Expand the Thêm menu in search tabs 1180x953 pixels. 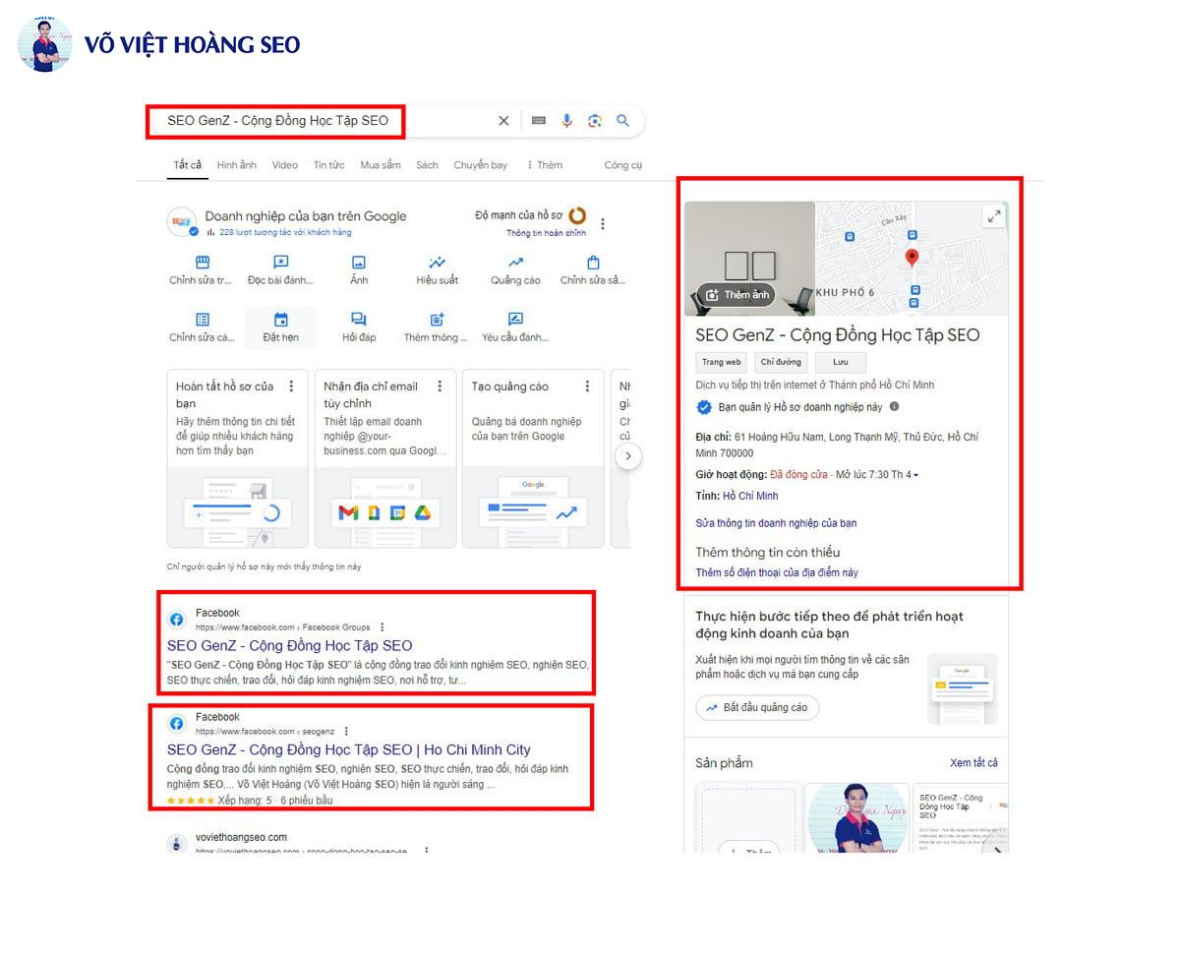pos(545,165)
